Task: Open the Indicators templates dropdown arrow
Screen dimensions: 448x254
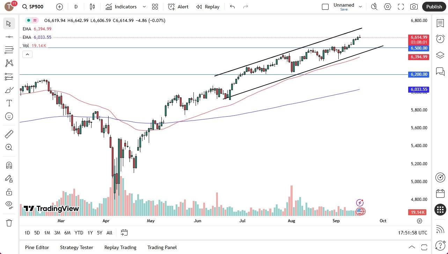Action: (x=144, y=6)
